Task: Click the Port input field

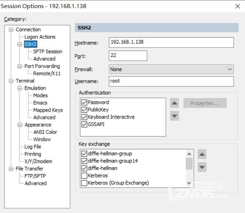Action: [x=128, y=56]
